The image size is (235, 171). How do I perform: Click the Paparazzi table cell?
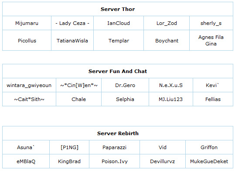click(115, 147)
